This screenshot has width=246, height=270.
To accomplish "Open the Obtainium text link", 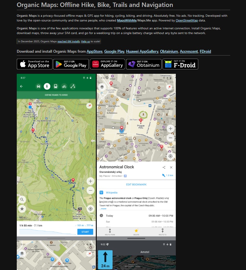I will (x=169, y=51).
